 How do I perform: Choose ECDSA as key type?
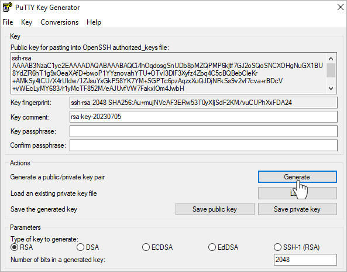click(157, 247)
